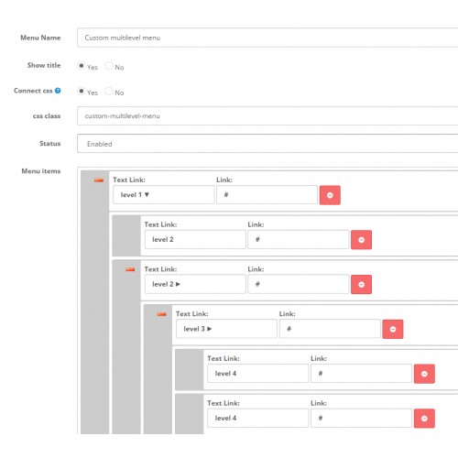Remove the level 1 menu item
Image resolution: width=458 pixels, height=458 pixels.
click(330, 195)
